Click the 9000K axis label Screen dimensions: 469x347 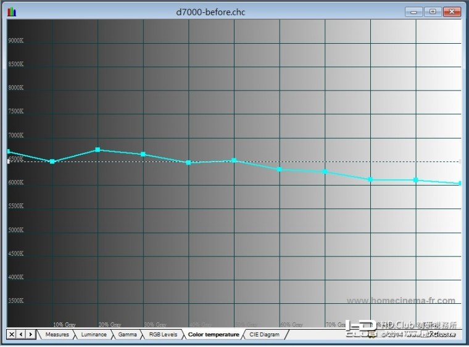pos(16,40)
